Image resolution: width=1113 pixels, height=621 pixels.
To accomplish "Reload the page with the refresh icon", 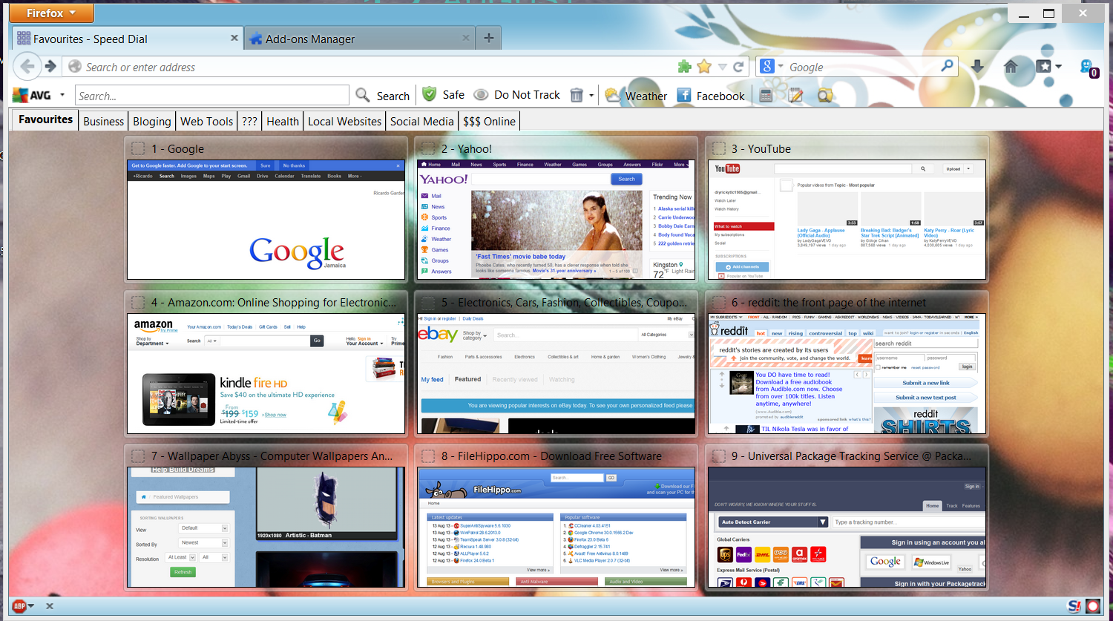I will coord(738,67).
